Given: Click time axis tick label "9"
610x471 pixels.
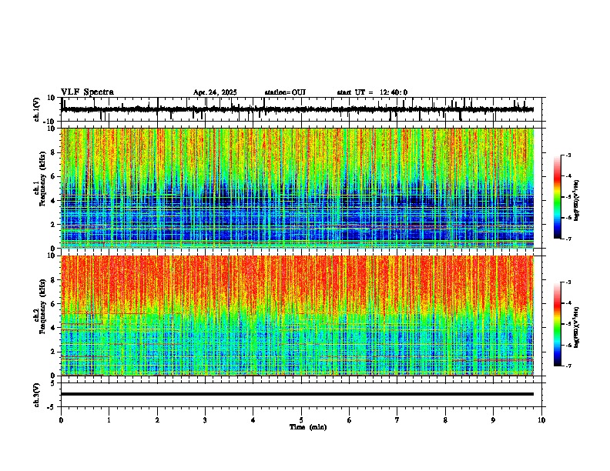Looking at the screenshot, I should [493, 420].
